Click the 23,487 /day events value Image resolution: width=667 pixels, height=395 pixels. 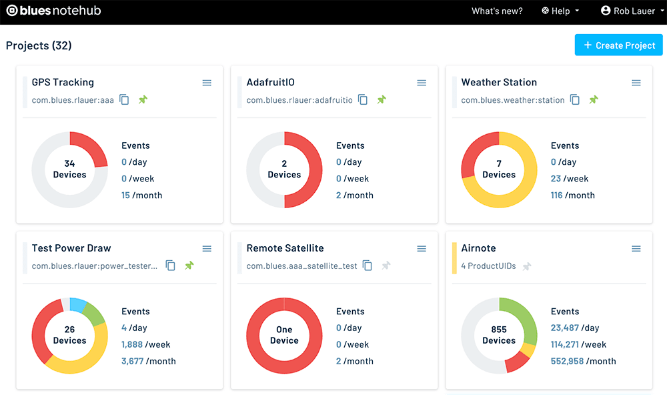(x=575, y=328)
